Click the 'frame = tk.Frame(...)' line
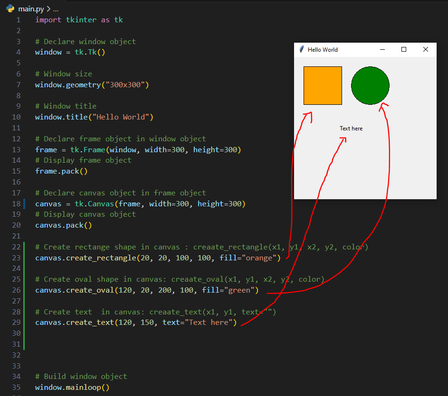This screenshot has height=396, width=448. (138, 150)
